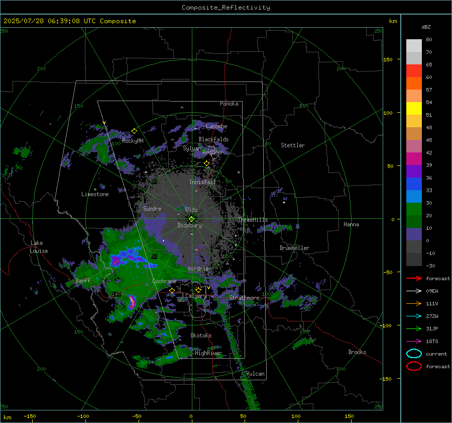Click the Calgary city label
The height and width of the screenshot is (423, 452).
[196, 296]
